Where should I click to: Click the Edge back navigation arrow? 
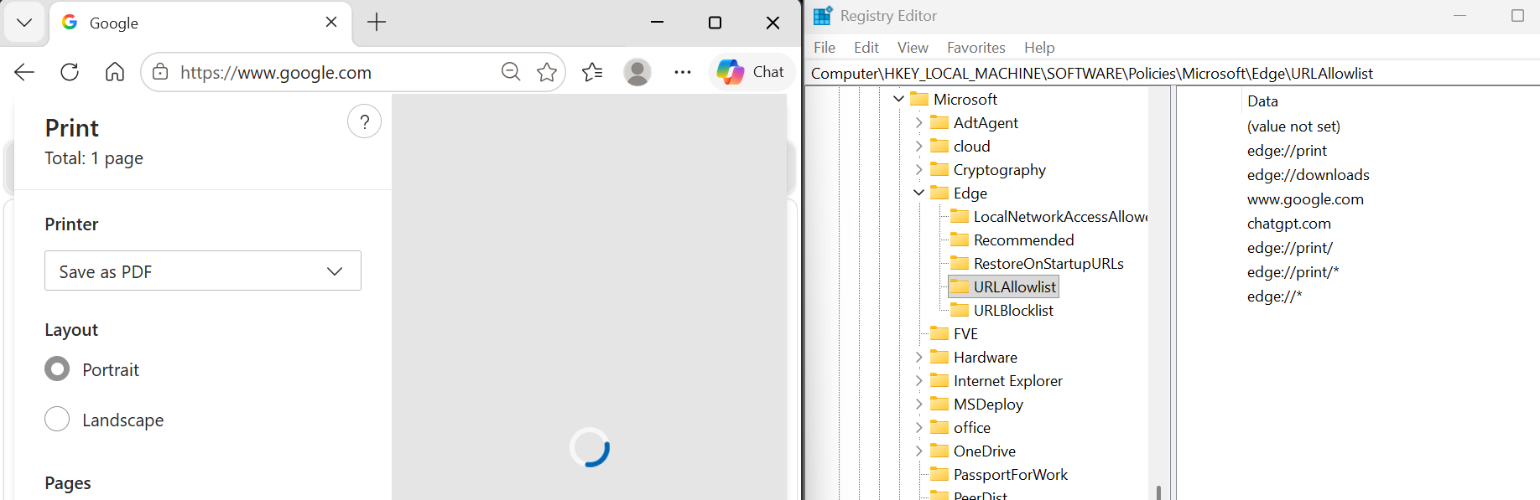[24, 72]
